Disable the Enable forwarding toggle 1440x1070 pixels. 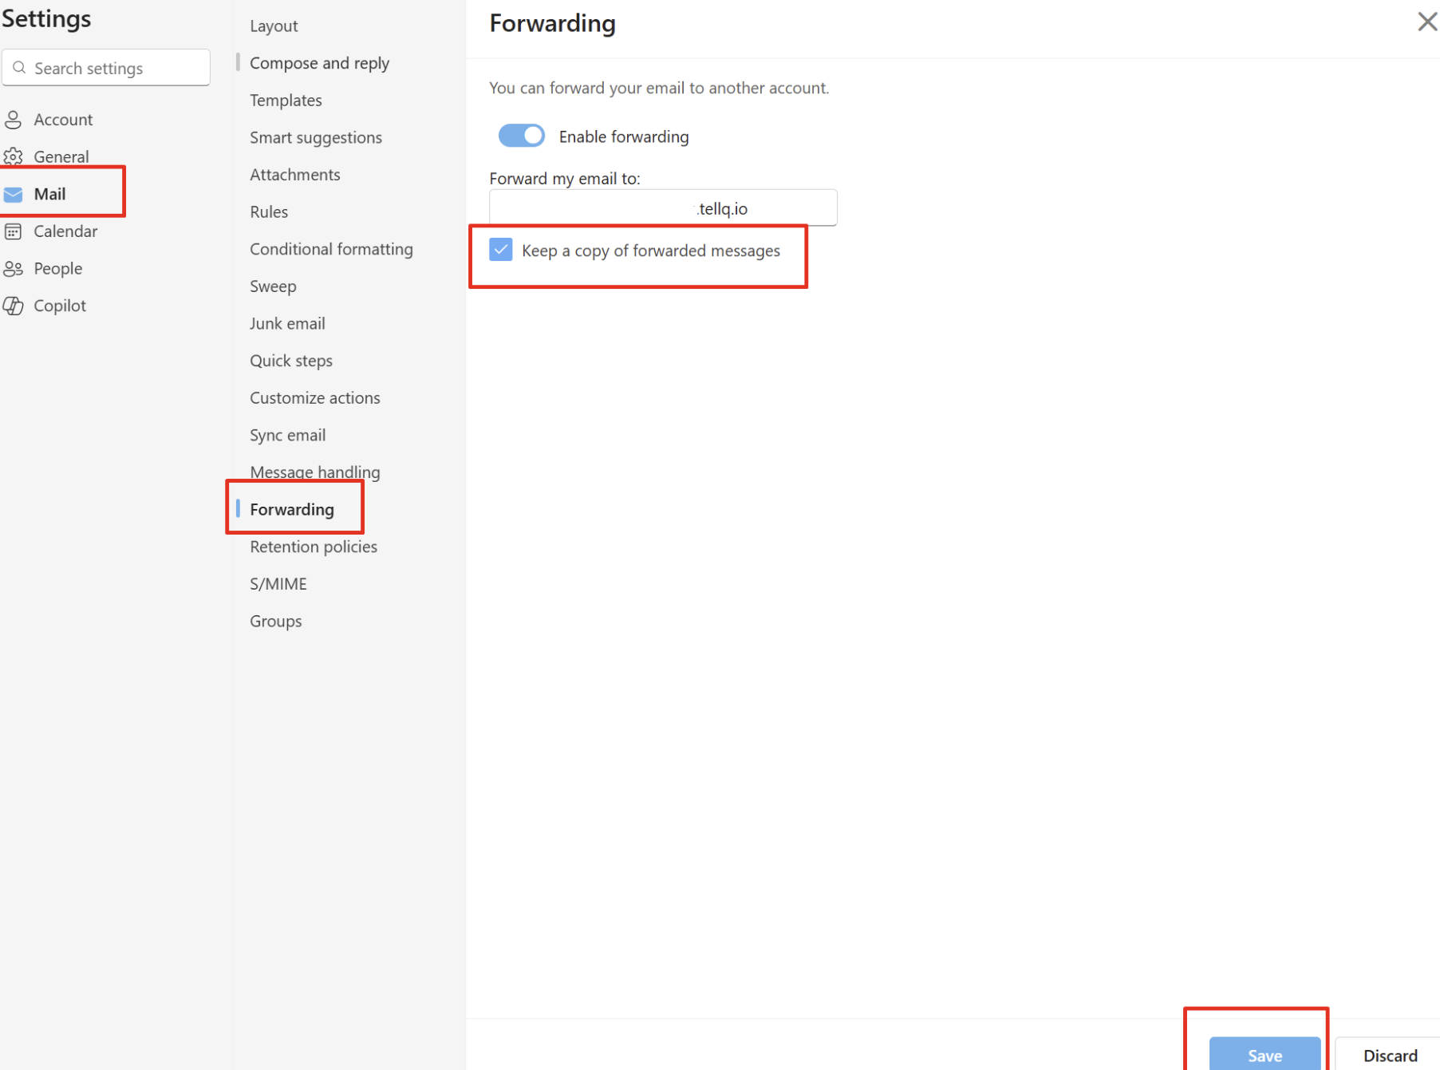point(522,136)
